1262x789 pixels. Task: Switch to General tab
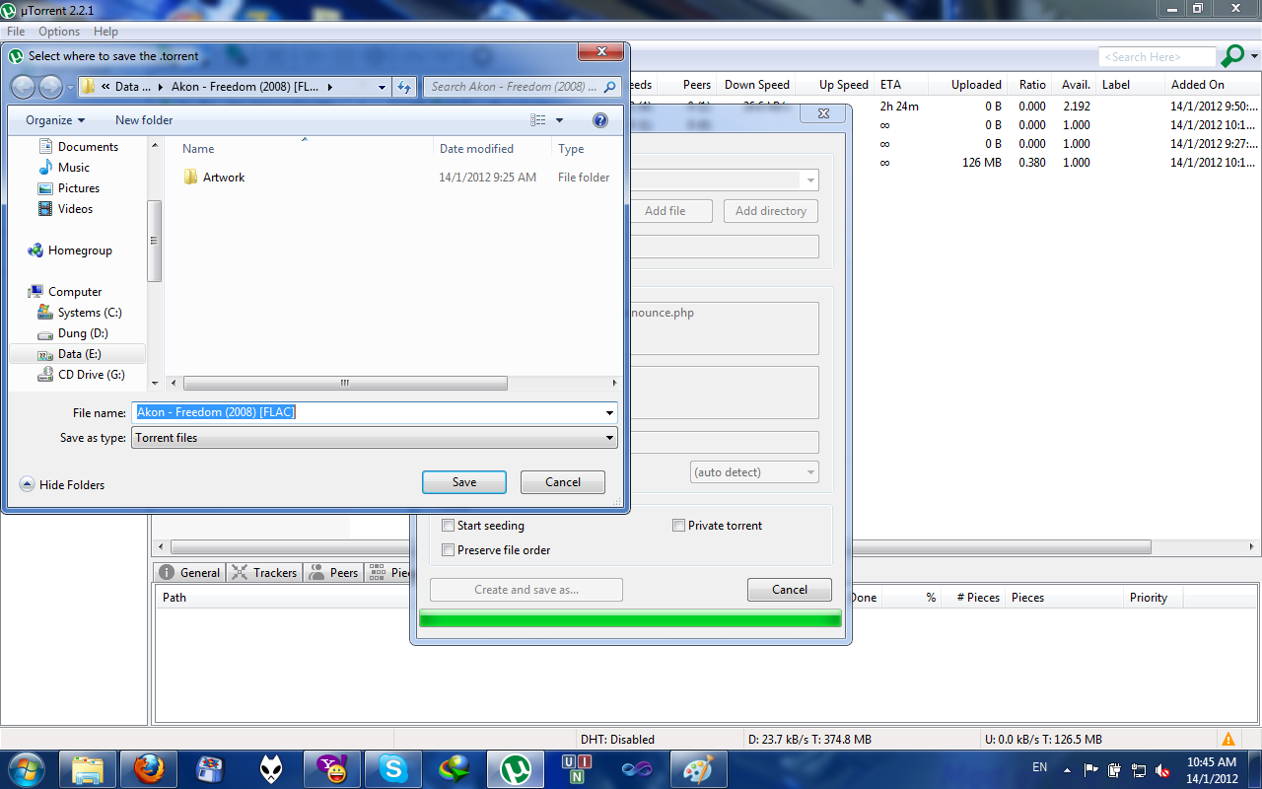click(190, 573)
